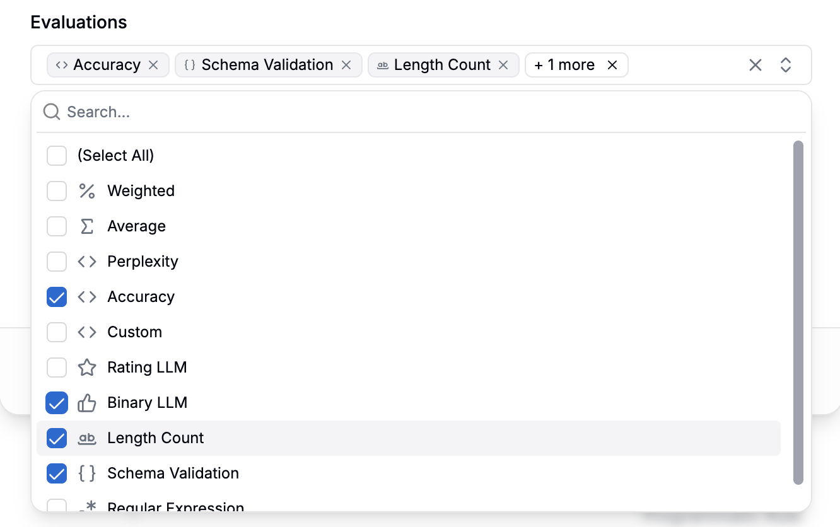Click the thumbs-up icon beside Binary LLM
840x527 pixels.
(88, 403)
